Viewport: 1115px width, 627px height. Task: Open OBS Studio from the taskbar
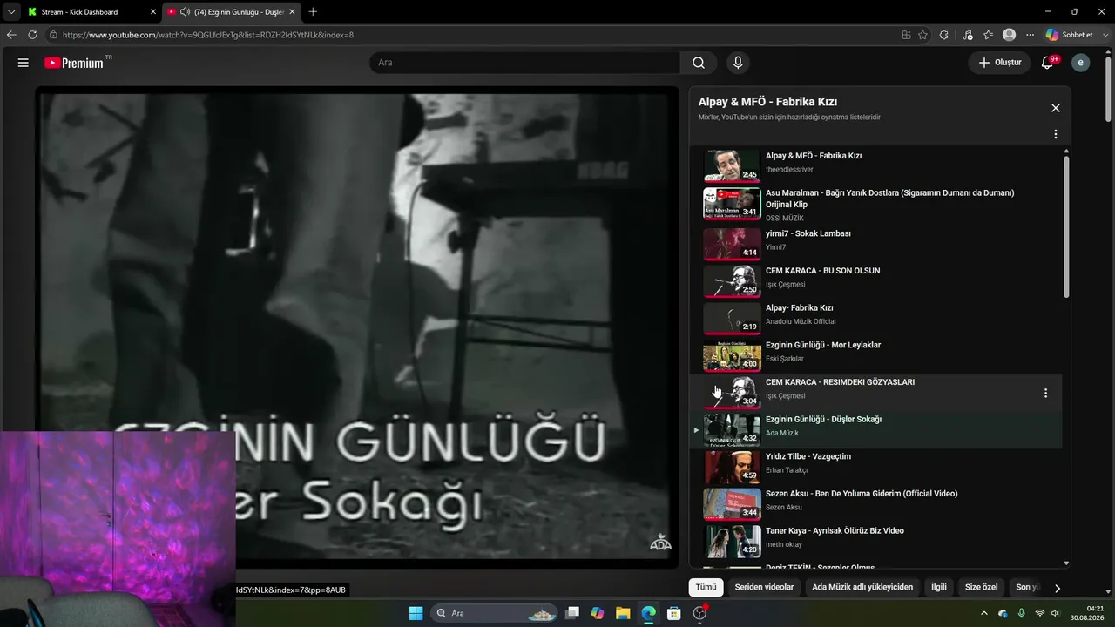coord(699,613)
